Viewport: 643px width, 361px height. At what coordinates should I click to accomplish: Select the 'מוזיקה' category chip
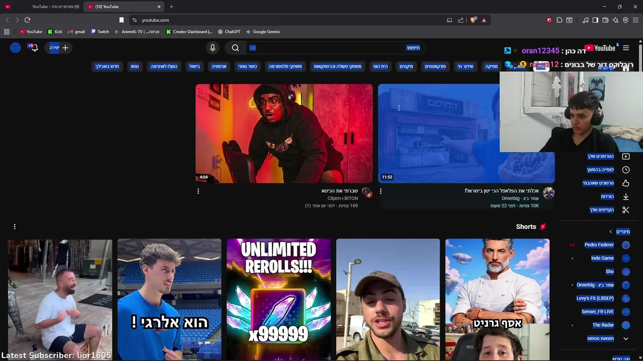click(491, 66)
